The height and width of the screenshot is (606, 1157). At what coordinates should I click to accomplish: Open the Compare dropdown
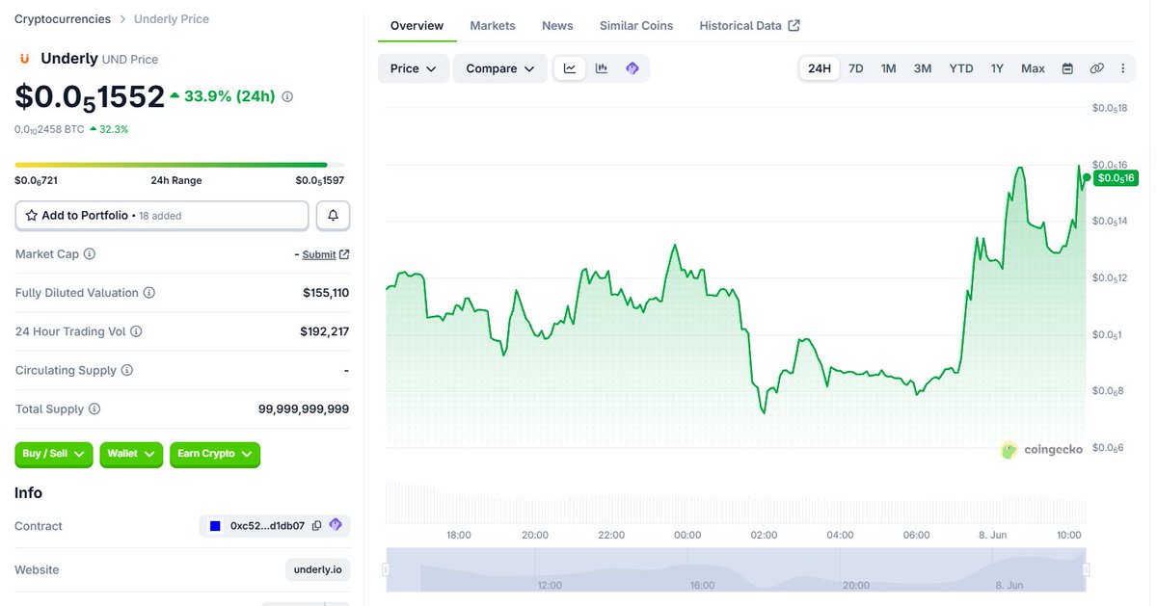point(500,68)
